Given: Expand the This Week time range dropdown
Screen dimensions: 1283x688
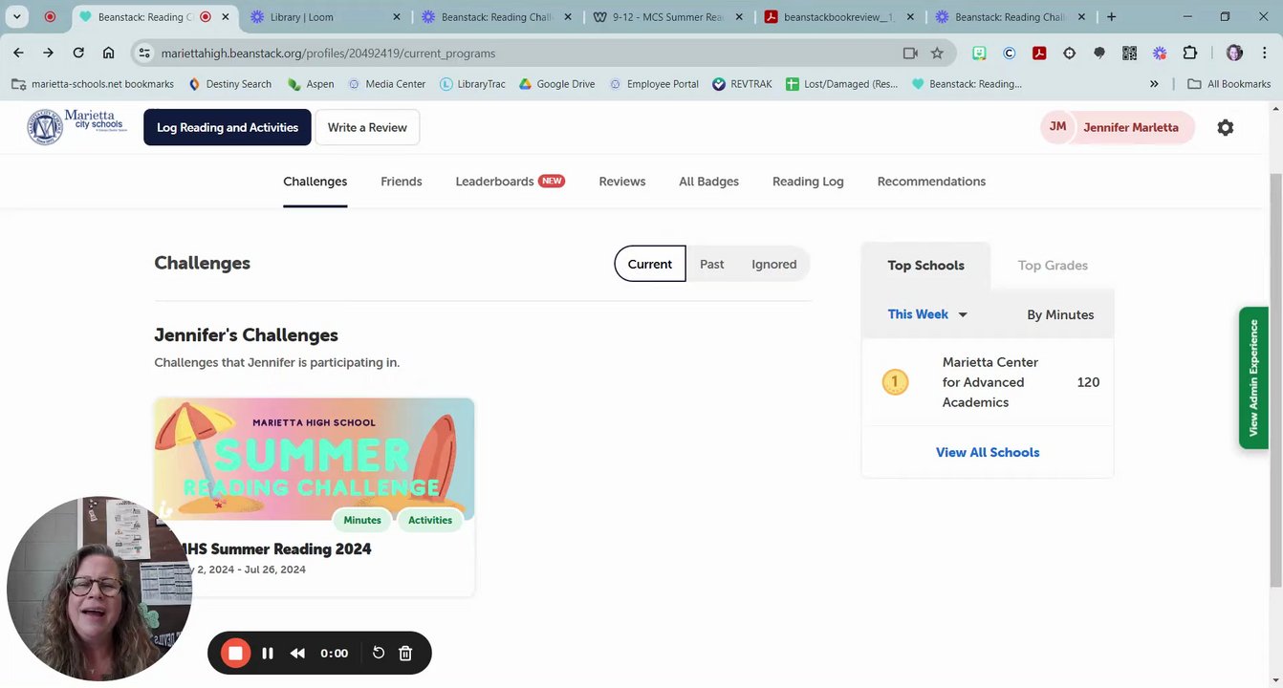Looking at the screenshot, I should click(x=927, y=314).
